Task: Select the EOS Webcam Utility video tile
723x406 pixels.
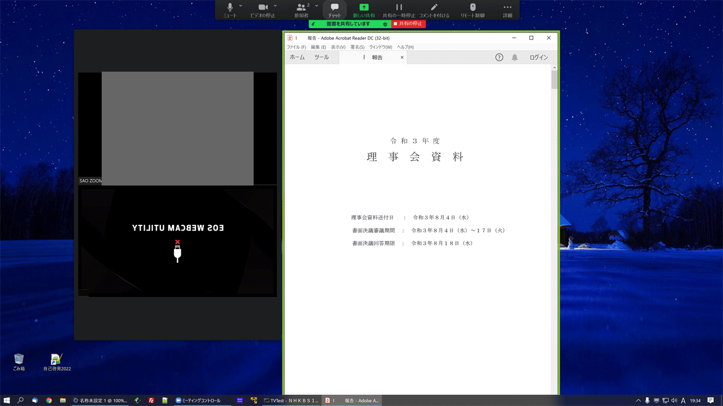Action: 177,241
